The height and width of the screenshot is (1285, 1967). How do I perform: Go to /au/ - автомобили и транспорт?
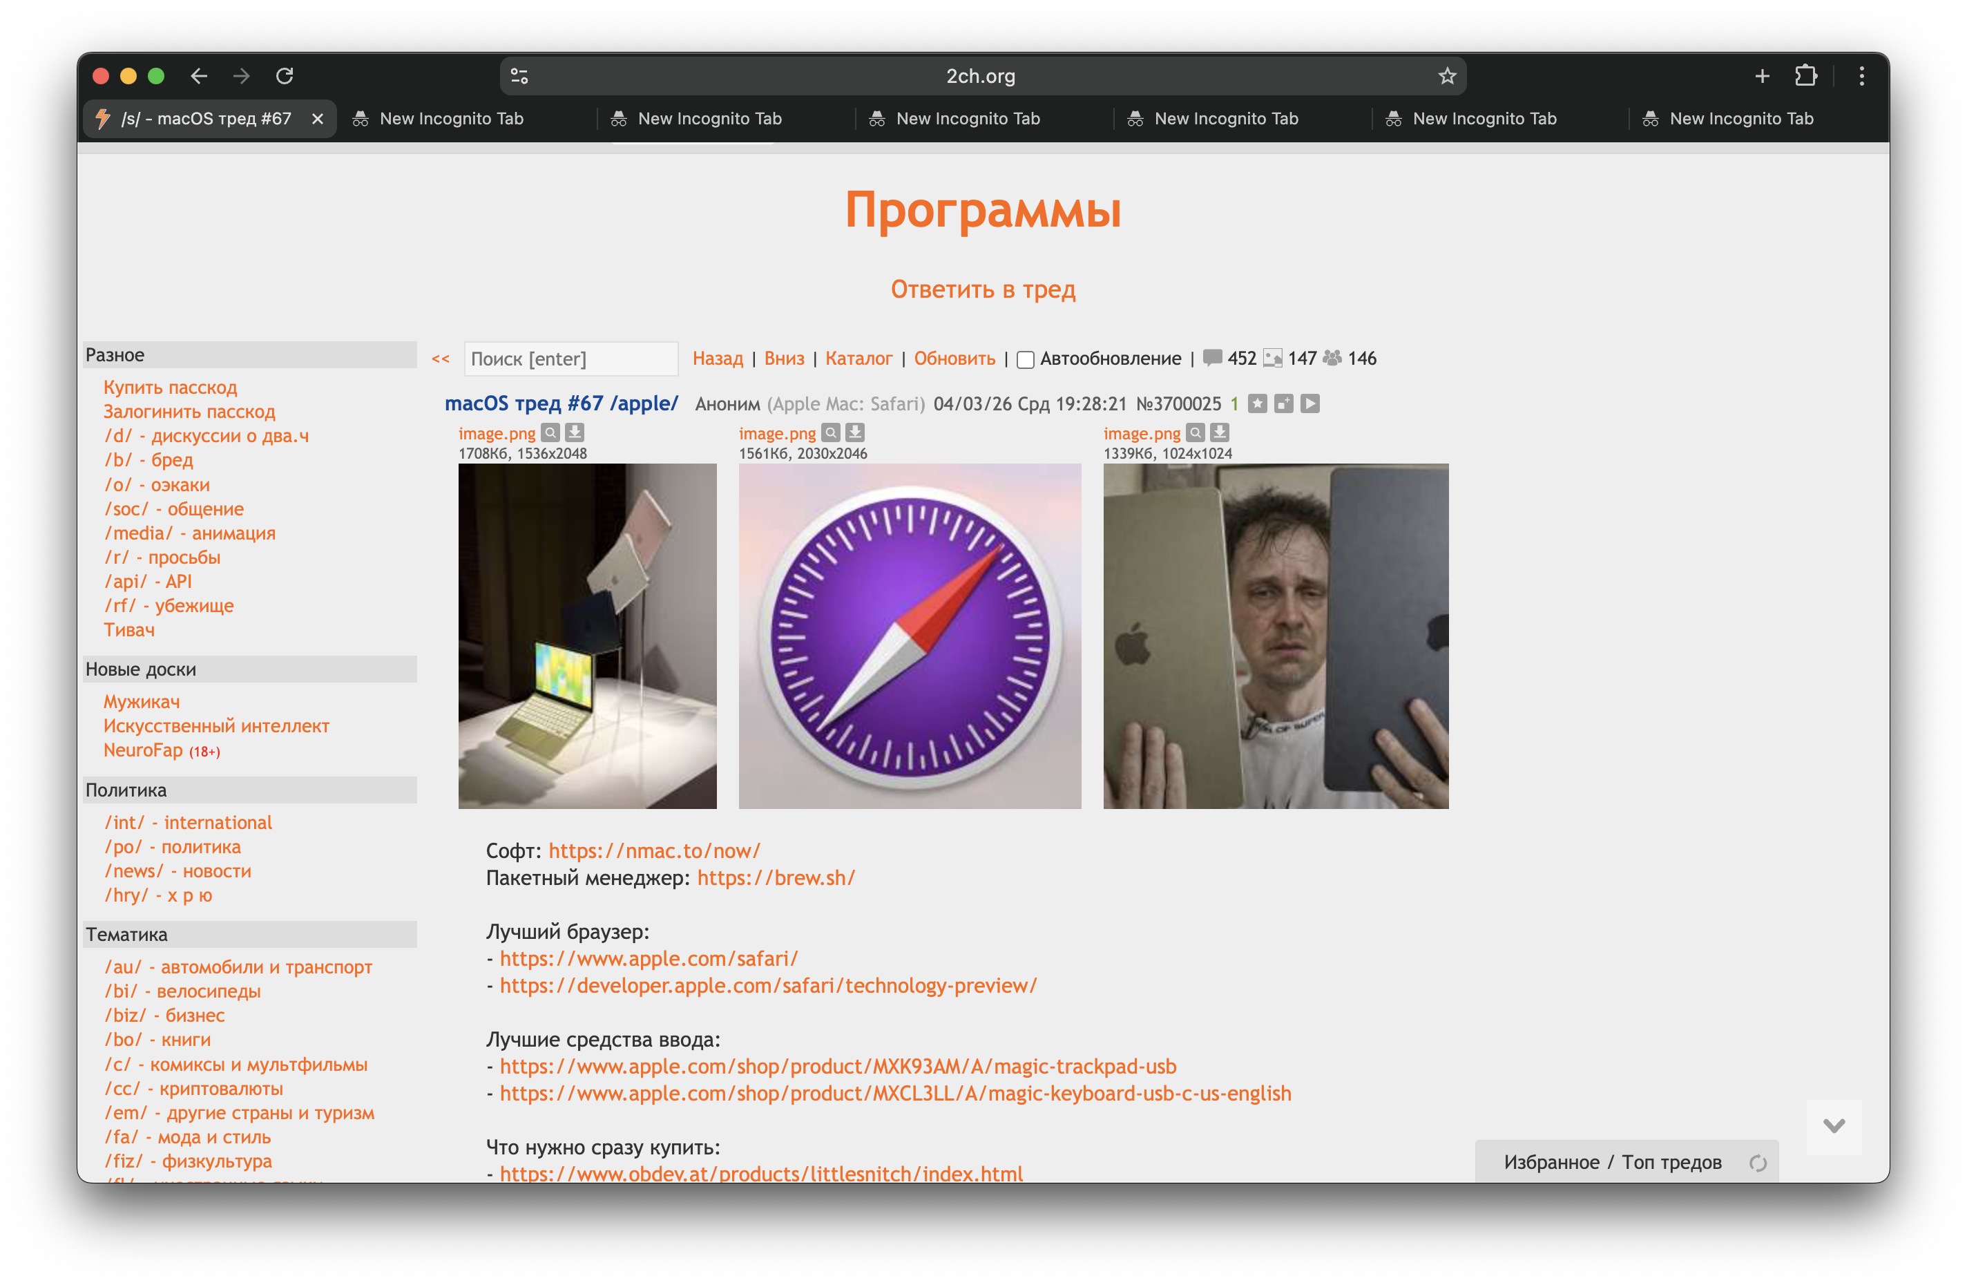238,967
